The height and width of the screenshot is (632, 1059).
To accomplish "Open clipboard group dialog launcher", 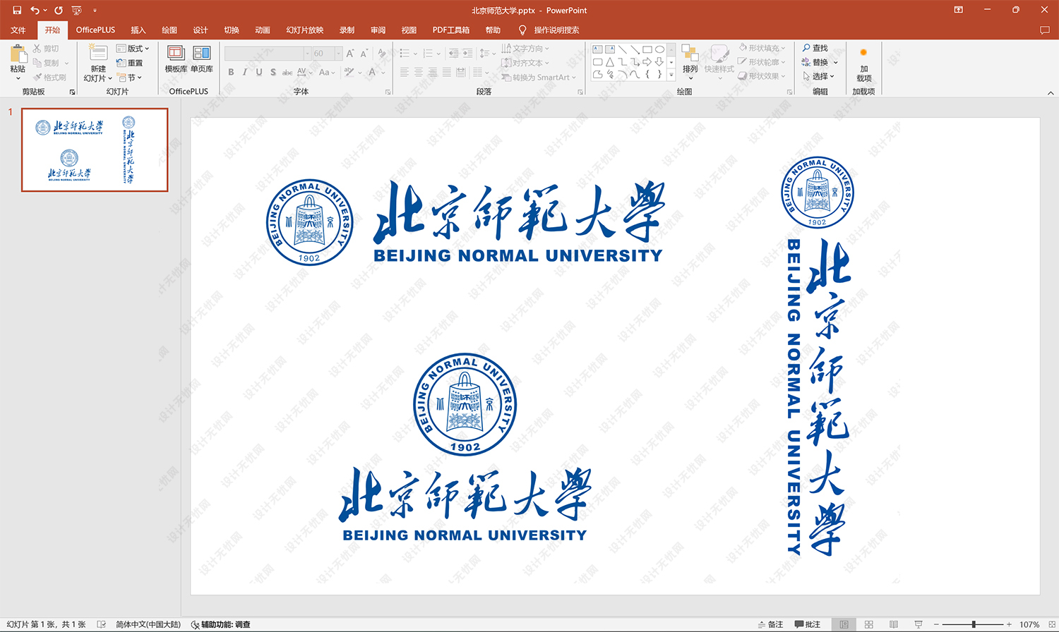I will (x=72, y=92).
